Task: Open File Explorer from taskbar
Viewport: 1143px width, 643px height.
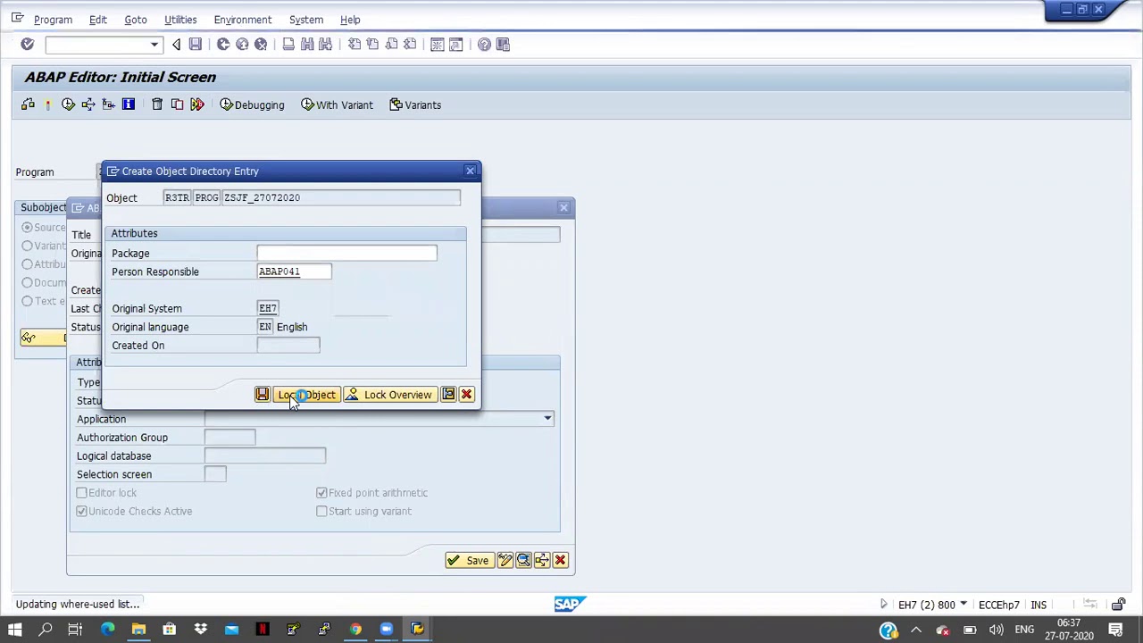Action: click(138, 630)
